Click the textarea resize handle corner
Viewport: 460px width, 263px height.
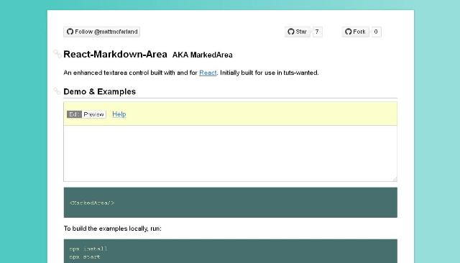395,179
